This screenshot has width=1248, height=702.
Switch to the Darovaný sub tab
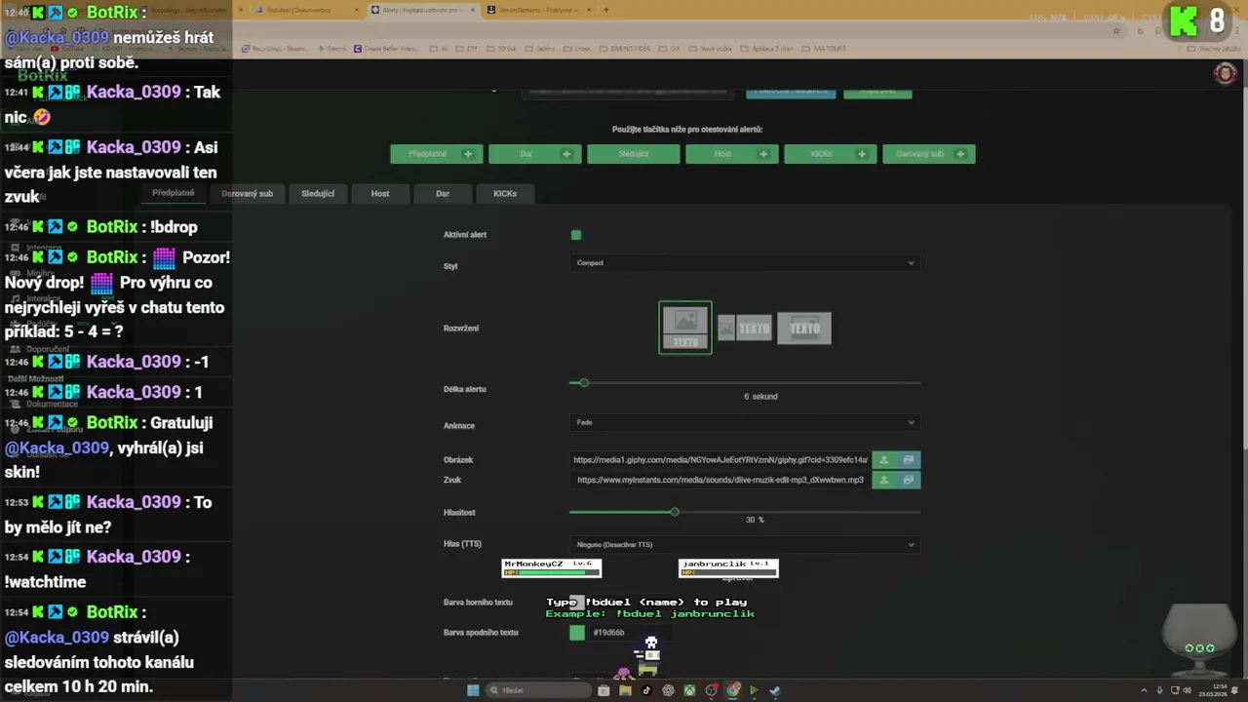click(x=248, y=194)
